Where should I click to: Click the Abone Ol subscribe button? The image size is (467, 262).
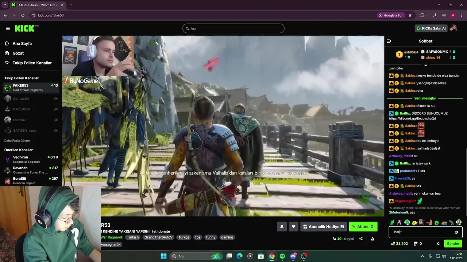363,227
